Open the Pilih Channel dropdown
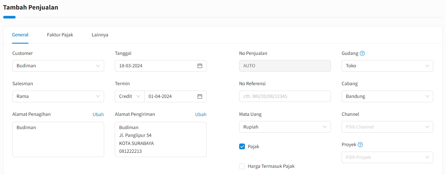446x175 pixels. coord(387,127)
